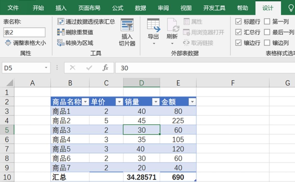Switch to the 插入 ribbon tab
Screen dimensions: 295x182
pos(61,8)
